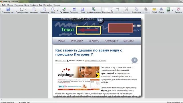The image size is (183, 103).
Task: Select the Rectangle selection tool
Action: point(22,9)
